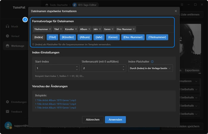
Task: Increase the Stellenanzahl value
Action: coord(123,67)
